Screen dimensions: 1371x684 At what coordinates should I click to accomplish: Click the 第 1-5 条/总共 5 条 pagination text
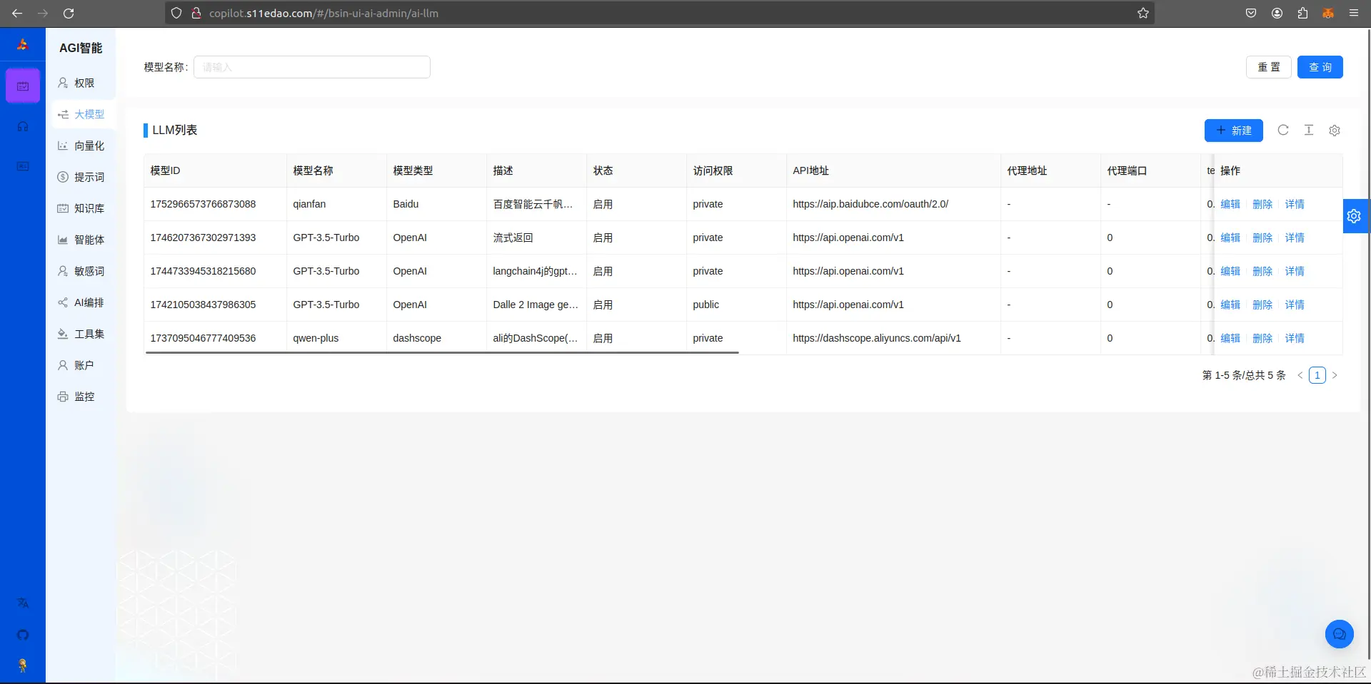click(x=1244, y=375)
